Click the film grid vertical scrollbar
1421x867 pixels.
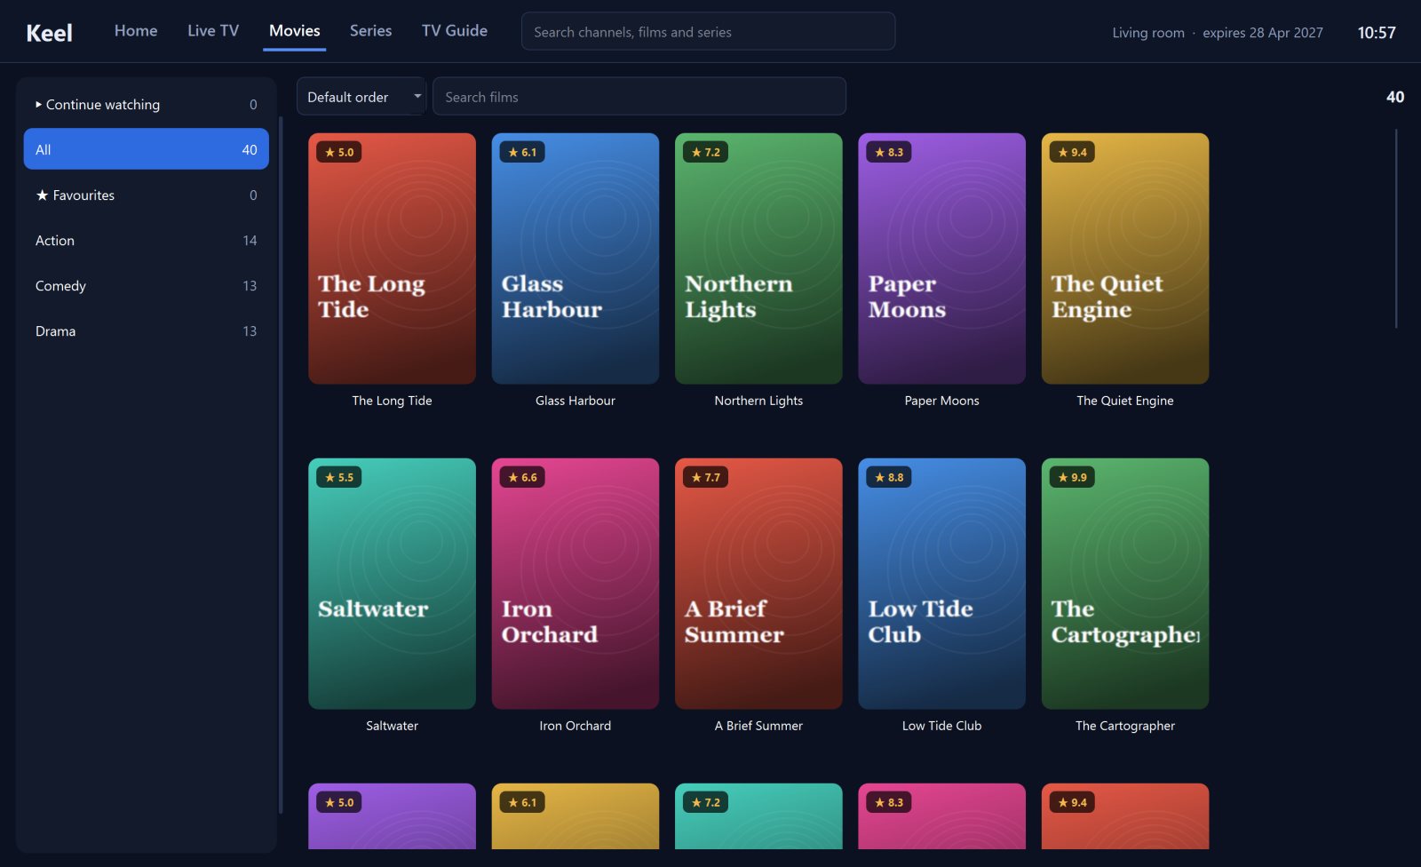[x=1396, y=229]
